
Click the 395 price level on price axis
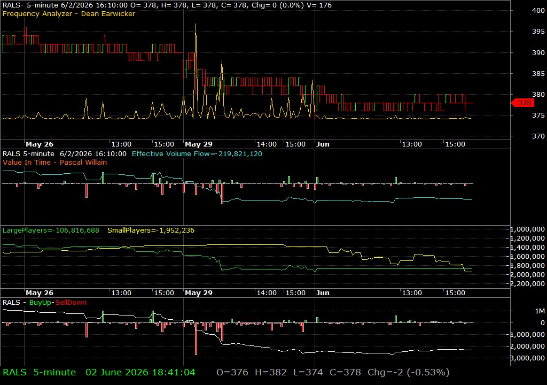pyautogui.click(x=538, y=31)
